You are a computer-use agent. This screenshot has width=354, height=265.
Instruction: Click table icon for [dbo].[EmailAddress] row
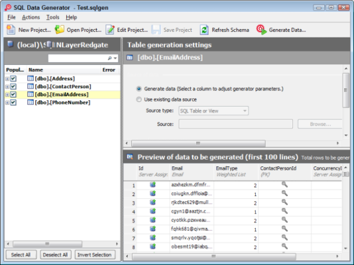(x=30, y=95)
